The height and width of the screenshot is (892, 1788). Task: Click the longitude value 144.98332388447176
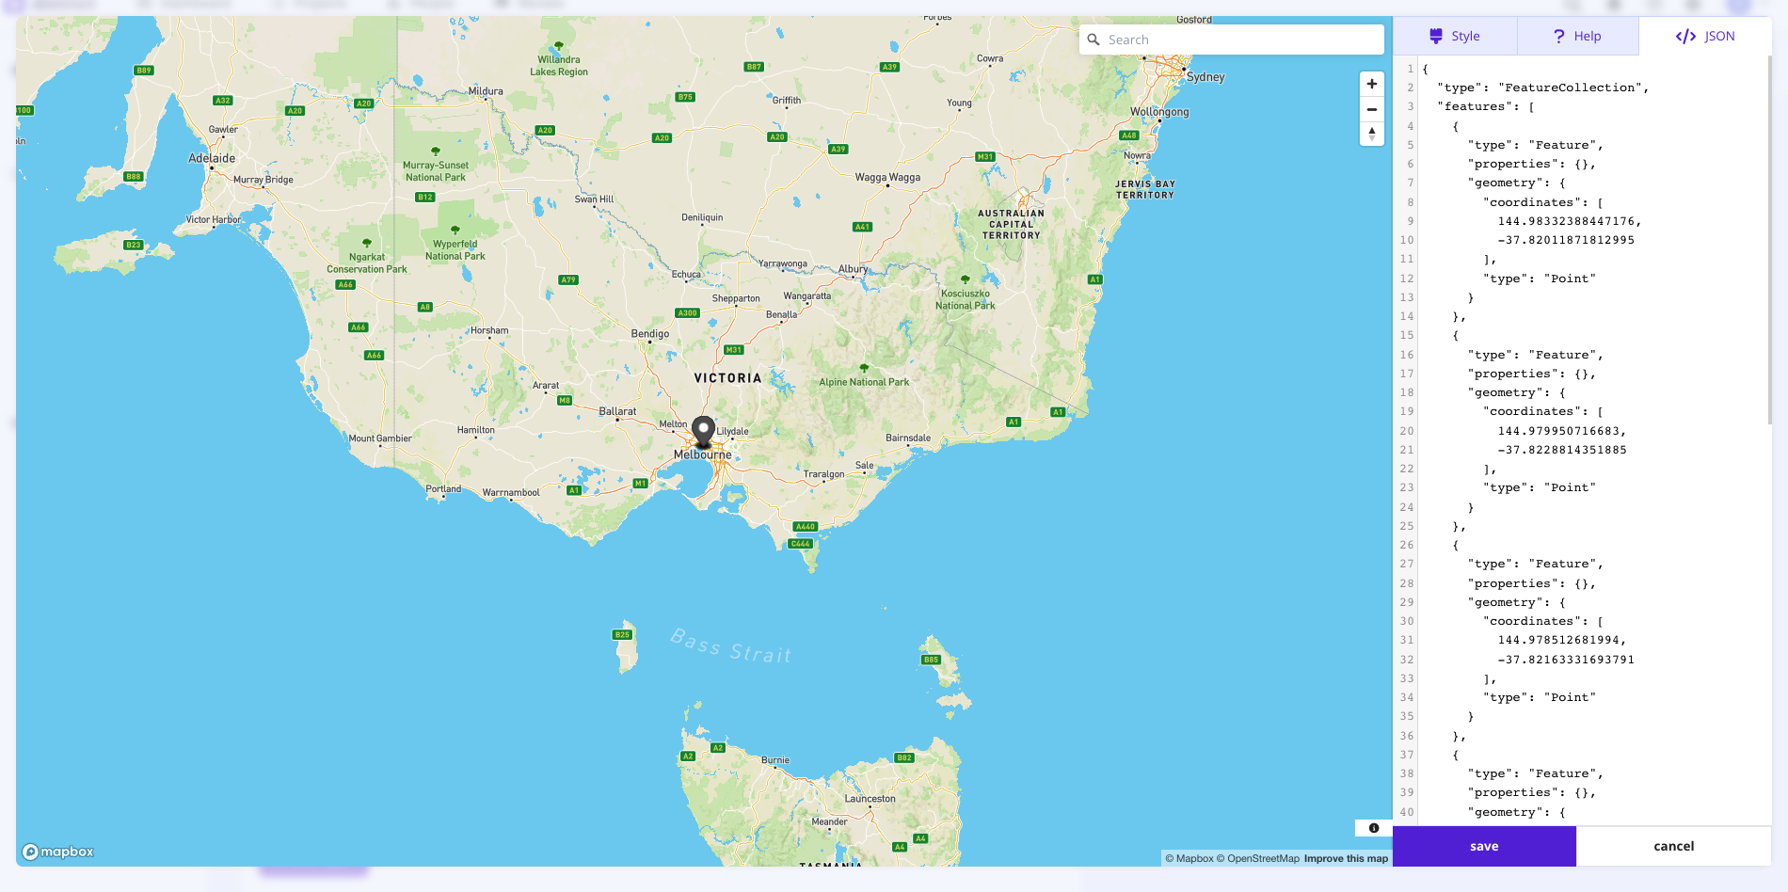coord(1568,221)
